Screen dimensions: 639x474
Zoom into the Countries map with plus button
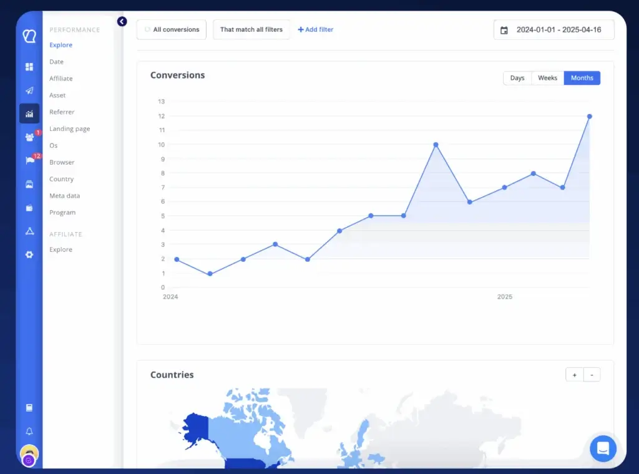pyautogui.click(x=574, y=374)
